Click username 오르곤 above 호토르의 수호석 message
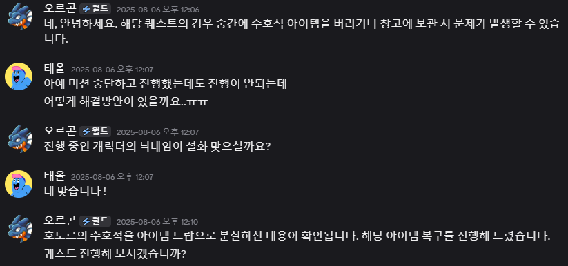The image size is (568, 266). (60, 221)
